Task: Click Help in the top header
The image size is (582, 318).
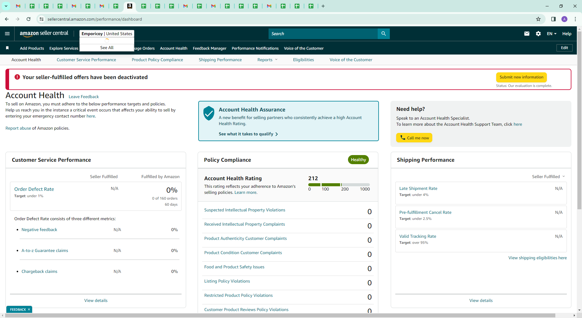Action: click(x=567, y=34)
